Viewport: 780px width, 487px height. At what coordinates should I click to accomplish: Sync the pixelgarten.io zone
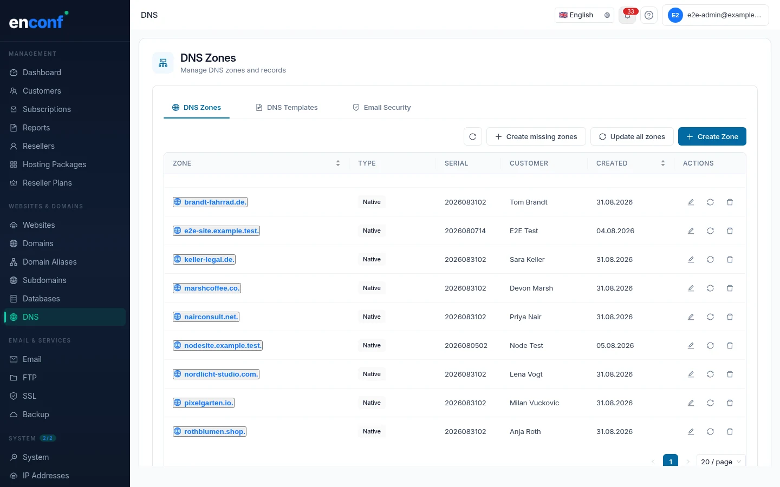[710, 403]
